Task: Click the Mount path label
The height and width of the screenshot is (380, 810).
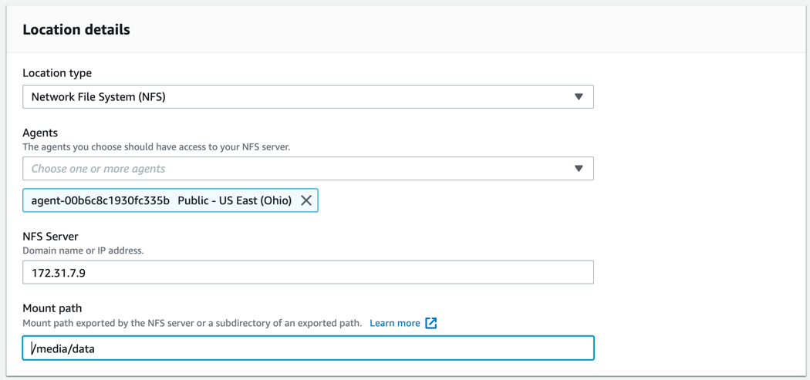Action: pos(52,308)
